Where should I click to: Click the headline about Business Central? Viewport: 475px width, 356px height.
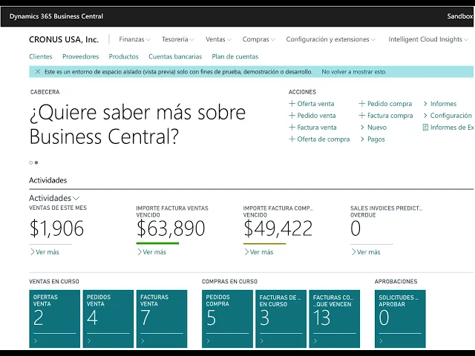click(137, 125)
